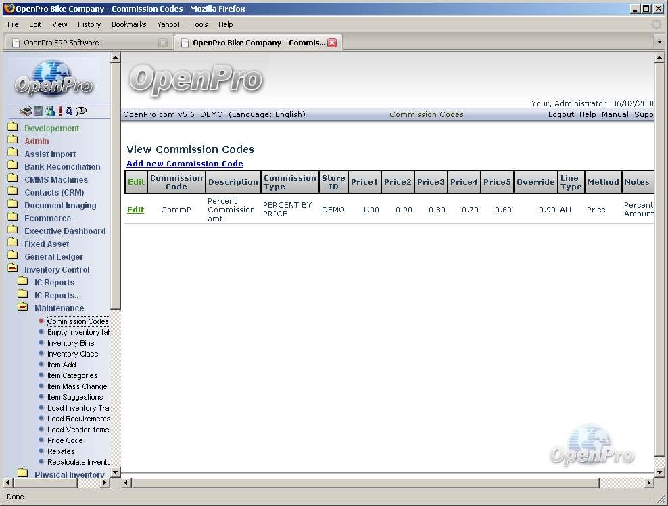
Task: Click the Executive Dashboard folder icon
Action: point(12,231)
